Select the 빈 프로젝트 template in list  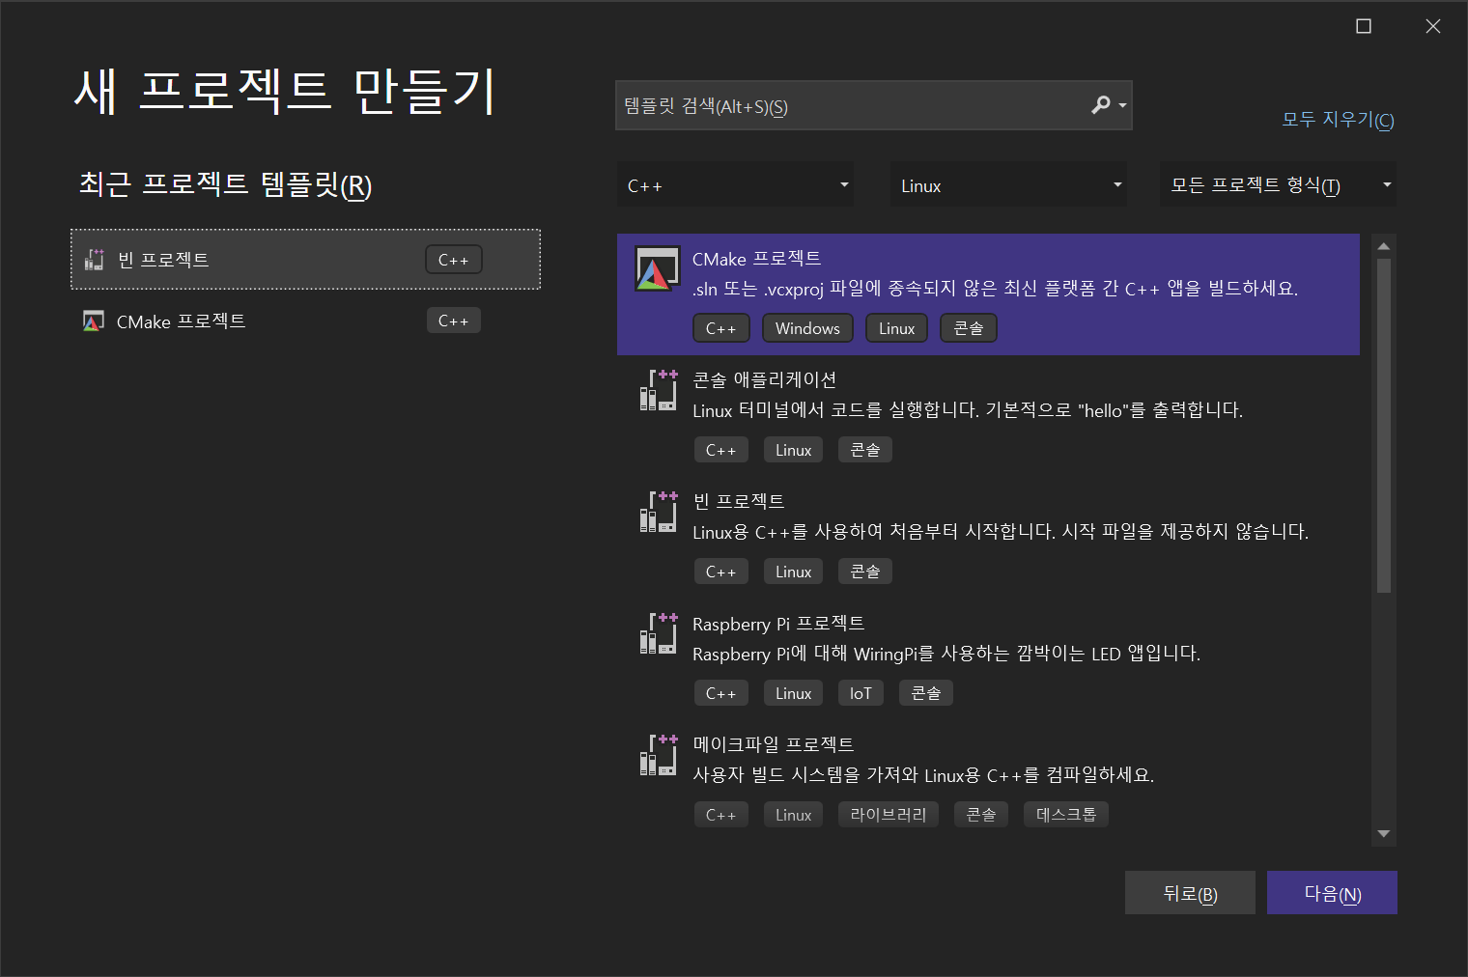(x=739, y=502)
